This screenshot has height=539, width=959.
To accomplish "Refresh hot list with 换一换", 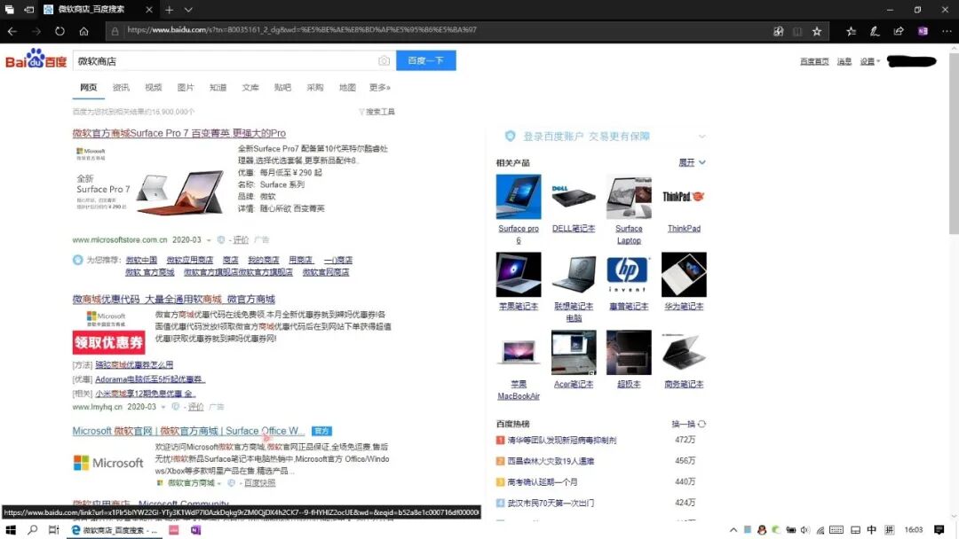I will point(688,424).
